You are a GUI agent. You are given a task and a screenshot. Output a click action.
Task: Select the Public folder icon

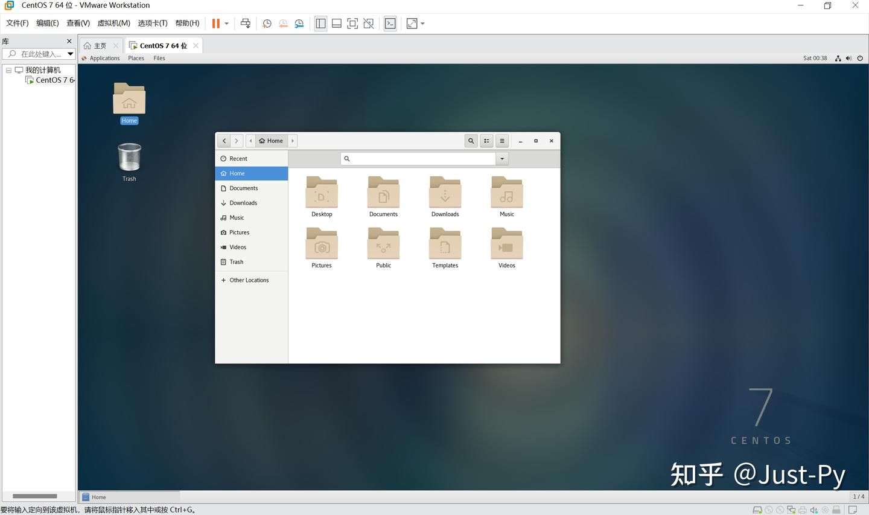click(384, 248)
